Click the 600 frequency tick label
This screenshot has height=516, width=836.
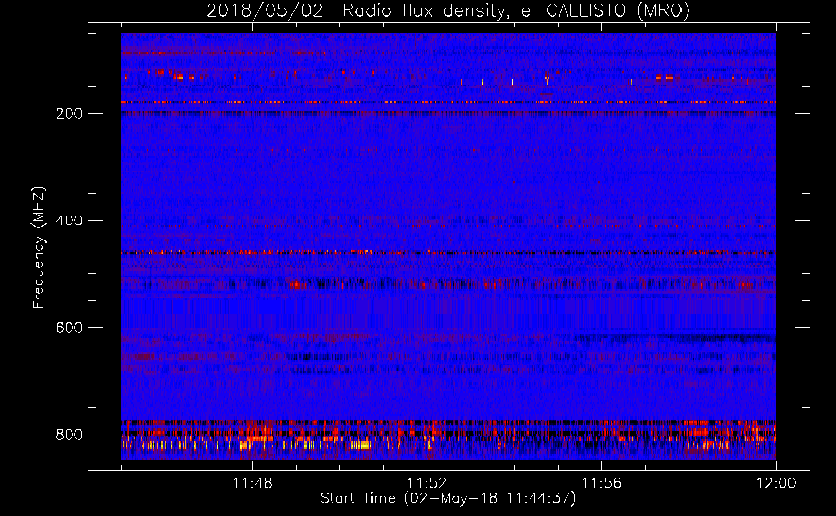69,328
